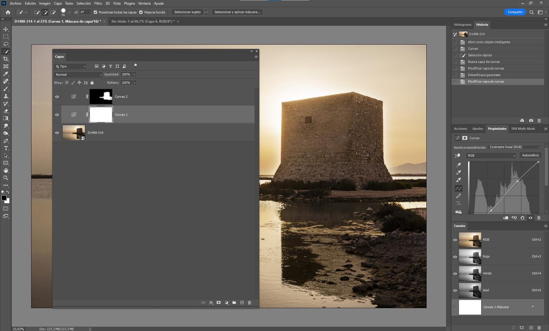
Task: Uncheck the 'Mejorar borde' option
Action: click(141, 12)
